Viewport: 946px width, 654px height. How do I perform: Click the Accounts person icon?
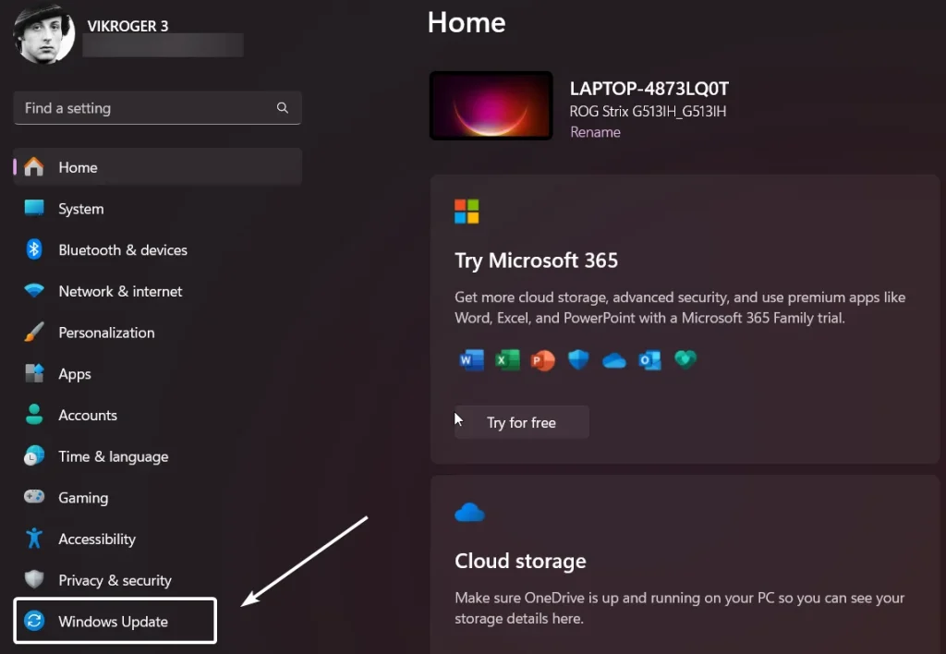(x=34, y=415)
